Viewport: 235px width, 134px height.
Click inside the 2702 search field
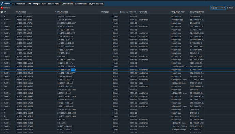tap(216, 8)
